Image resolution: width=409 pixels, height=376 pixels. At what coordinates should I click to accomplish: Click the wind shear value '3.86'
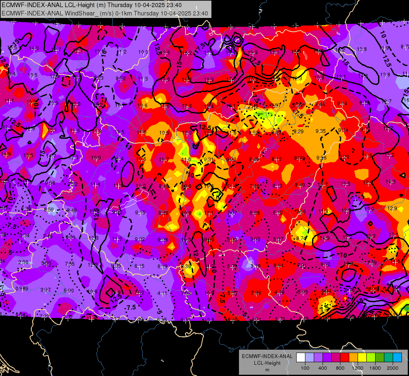coord(256,293)
